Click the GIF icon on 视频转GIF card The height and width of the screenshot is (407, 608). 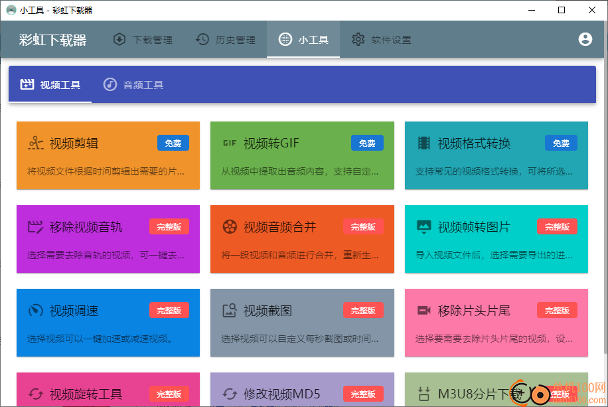230,143
